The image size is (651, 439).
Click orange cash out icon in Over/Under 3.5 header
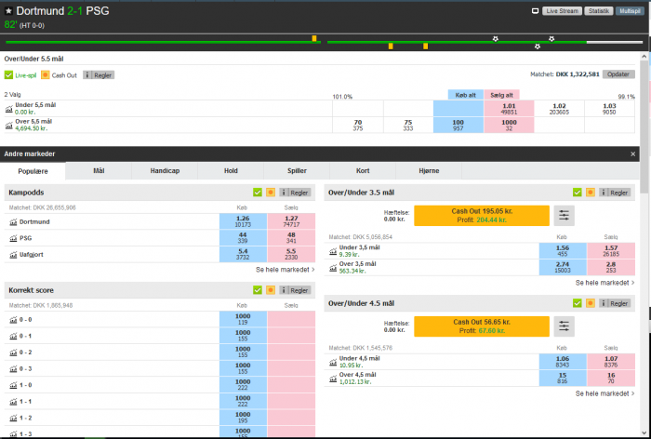[591, 193]
